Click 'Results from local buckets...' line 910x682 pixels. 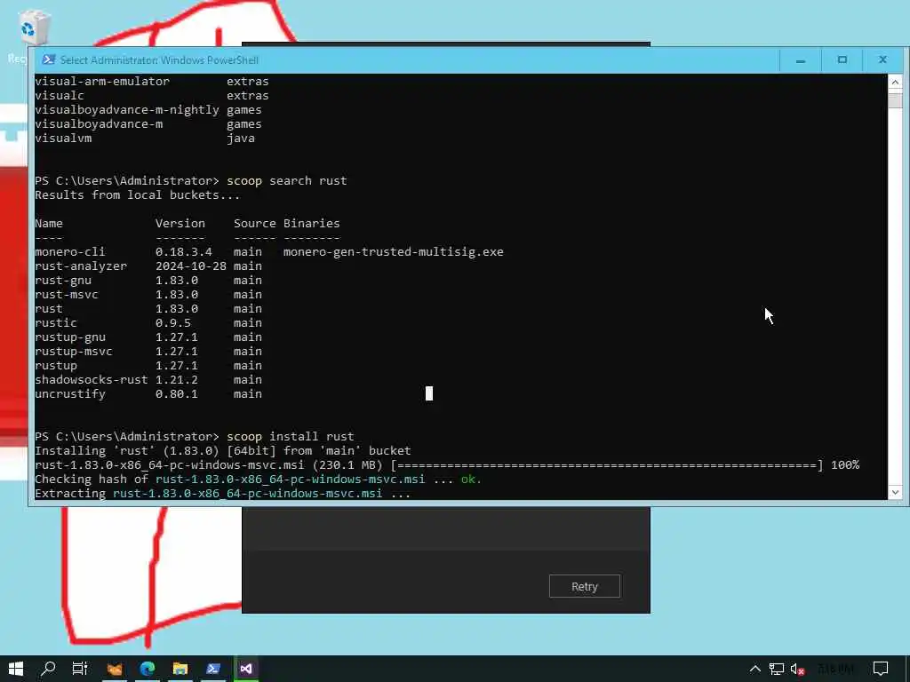click(138, 195)
